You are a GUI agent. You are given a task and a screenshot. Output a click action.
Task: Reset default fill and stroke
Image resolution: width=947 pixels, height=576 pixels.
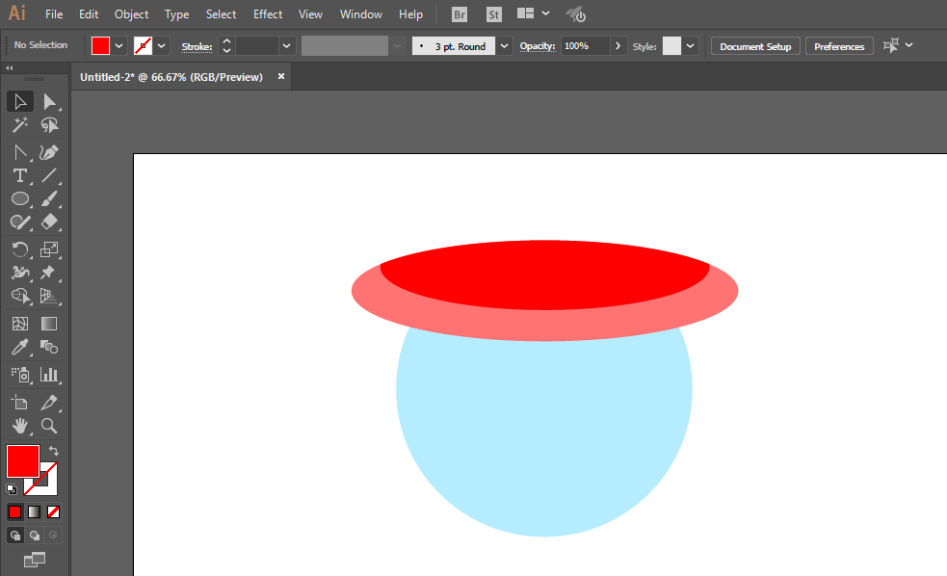(12, 489)
